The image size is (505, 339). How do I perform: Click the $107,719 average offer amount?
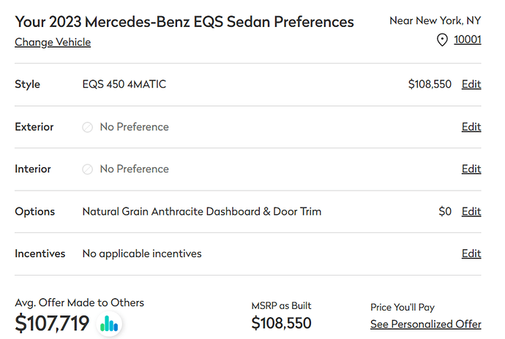[x=52, y=323]
